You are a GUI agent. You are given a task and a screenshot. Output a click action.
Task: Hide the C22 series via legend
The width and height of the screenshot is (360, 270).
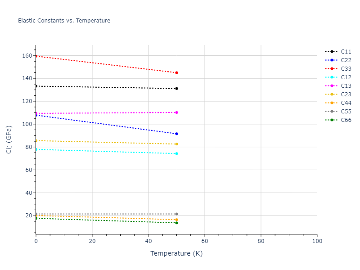tap(346, 60)
